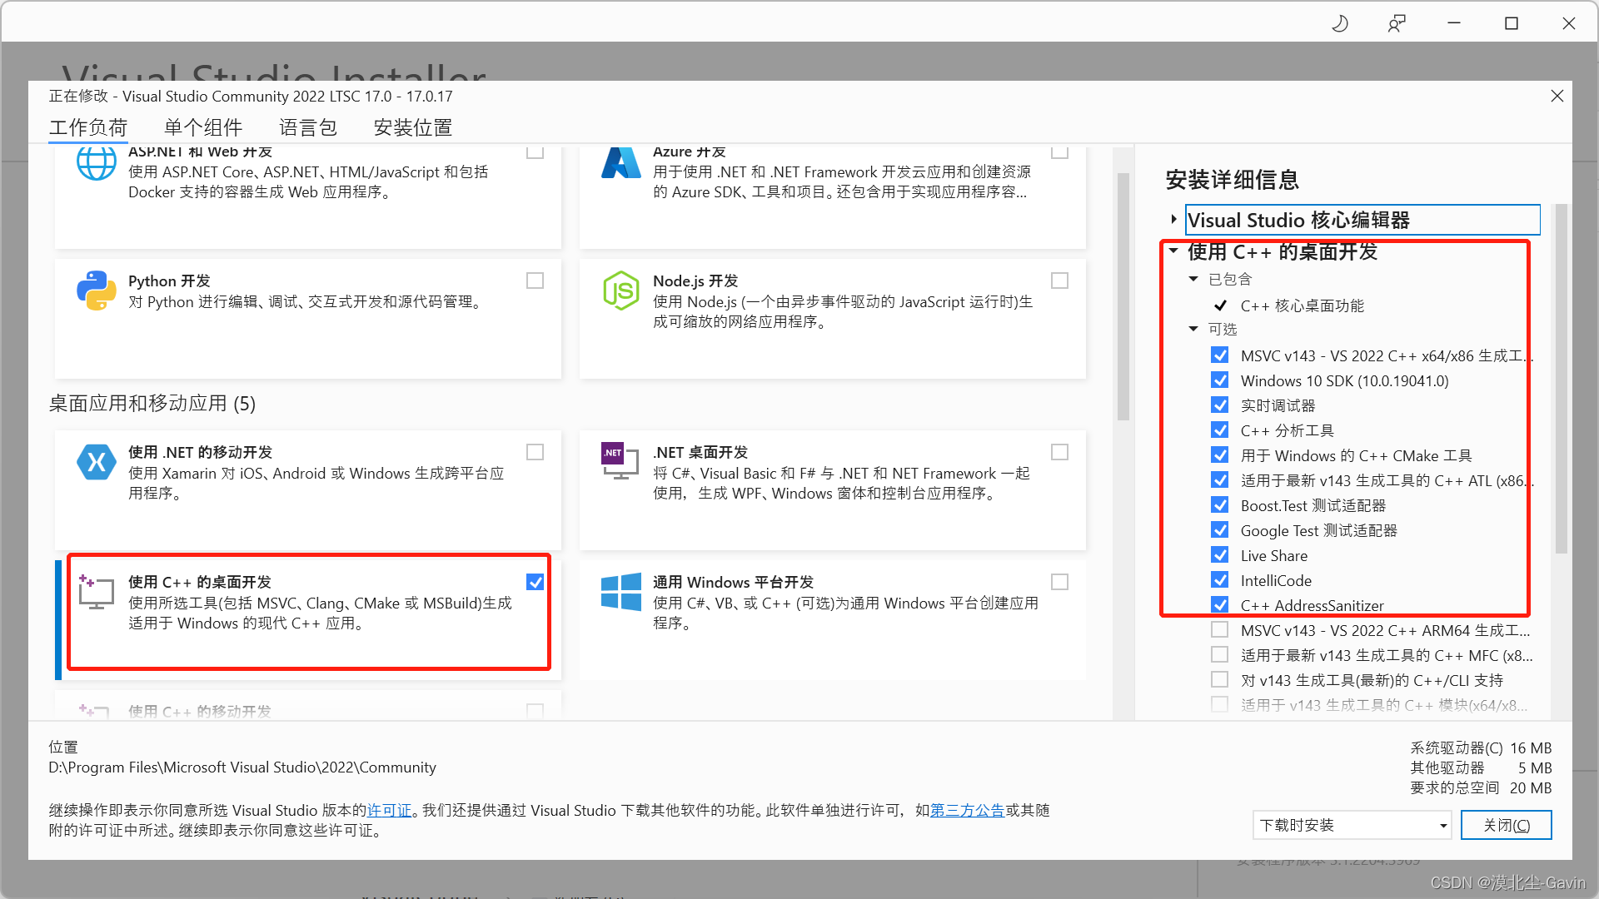Image resolution: width=1599 pixels, height=899 pixels.
Task: Open the 许可证 license link
Action: point(390,810)
